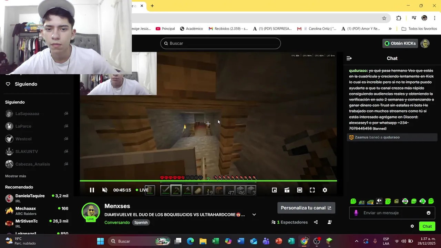Enable mini player mode icon
The height and width of the screenshot is (248, 441).
274,190
